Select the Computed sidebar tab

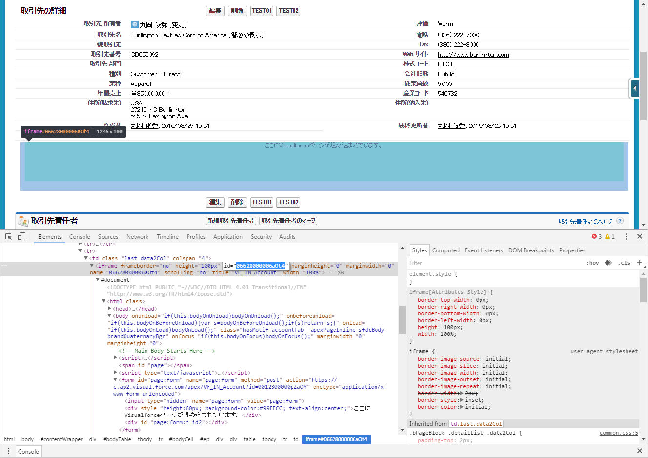(446, 250)
